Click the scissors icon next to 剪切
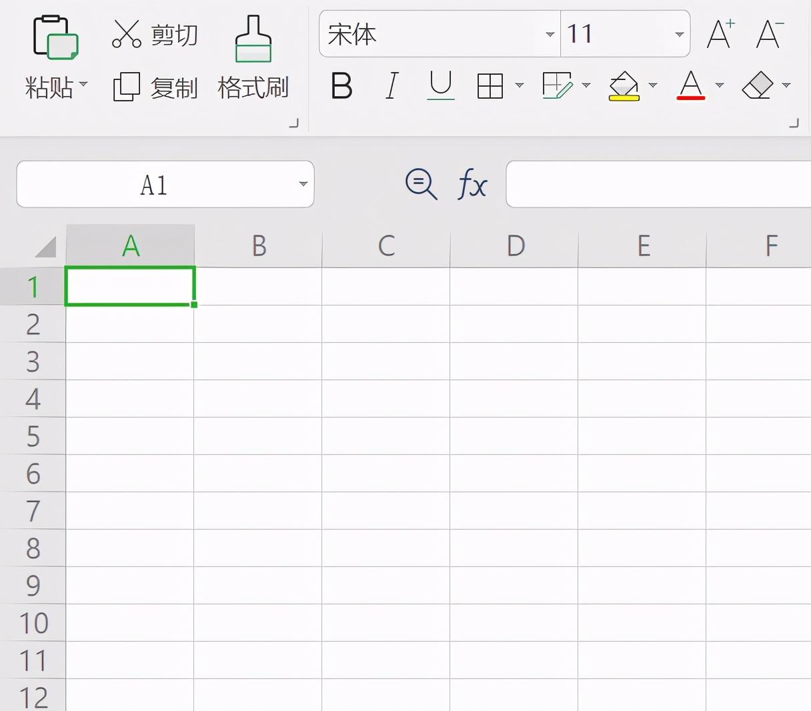Screen dimensions: 811x711 tap(127, 34)
